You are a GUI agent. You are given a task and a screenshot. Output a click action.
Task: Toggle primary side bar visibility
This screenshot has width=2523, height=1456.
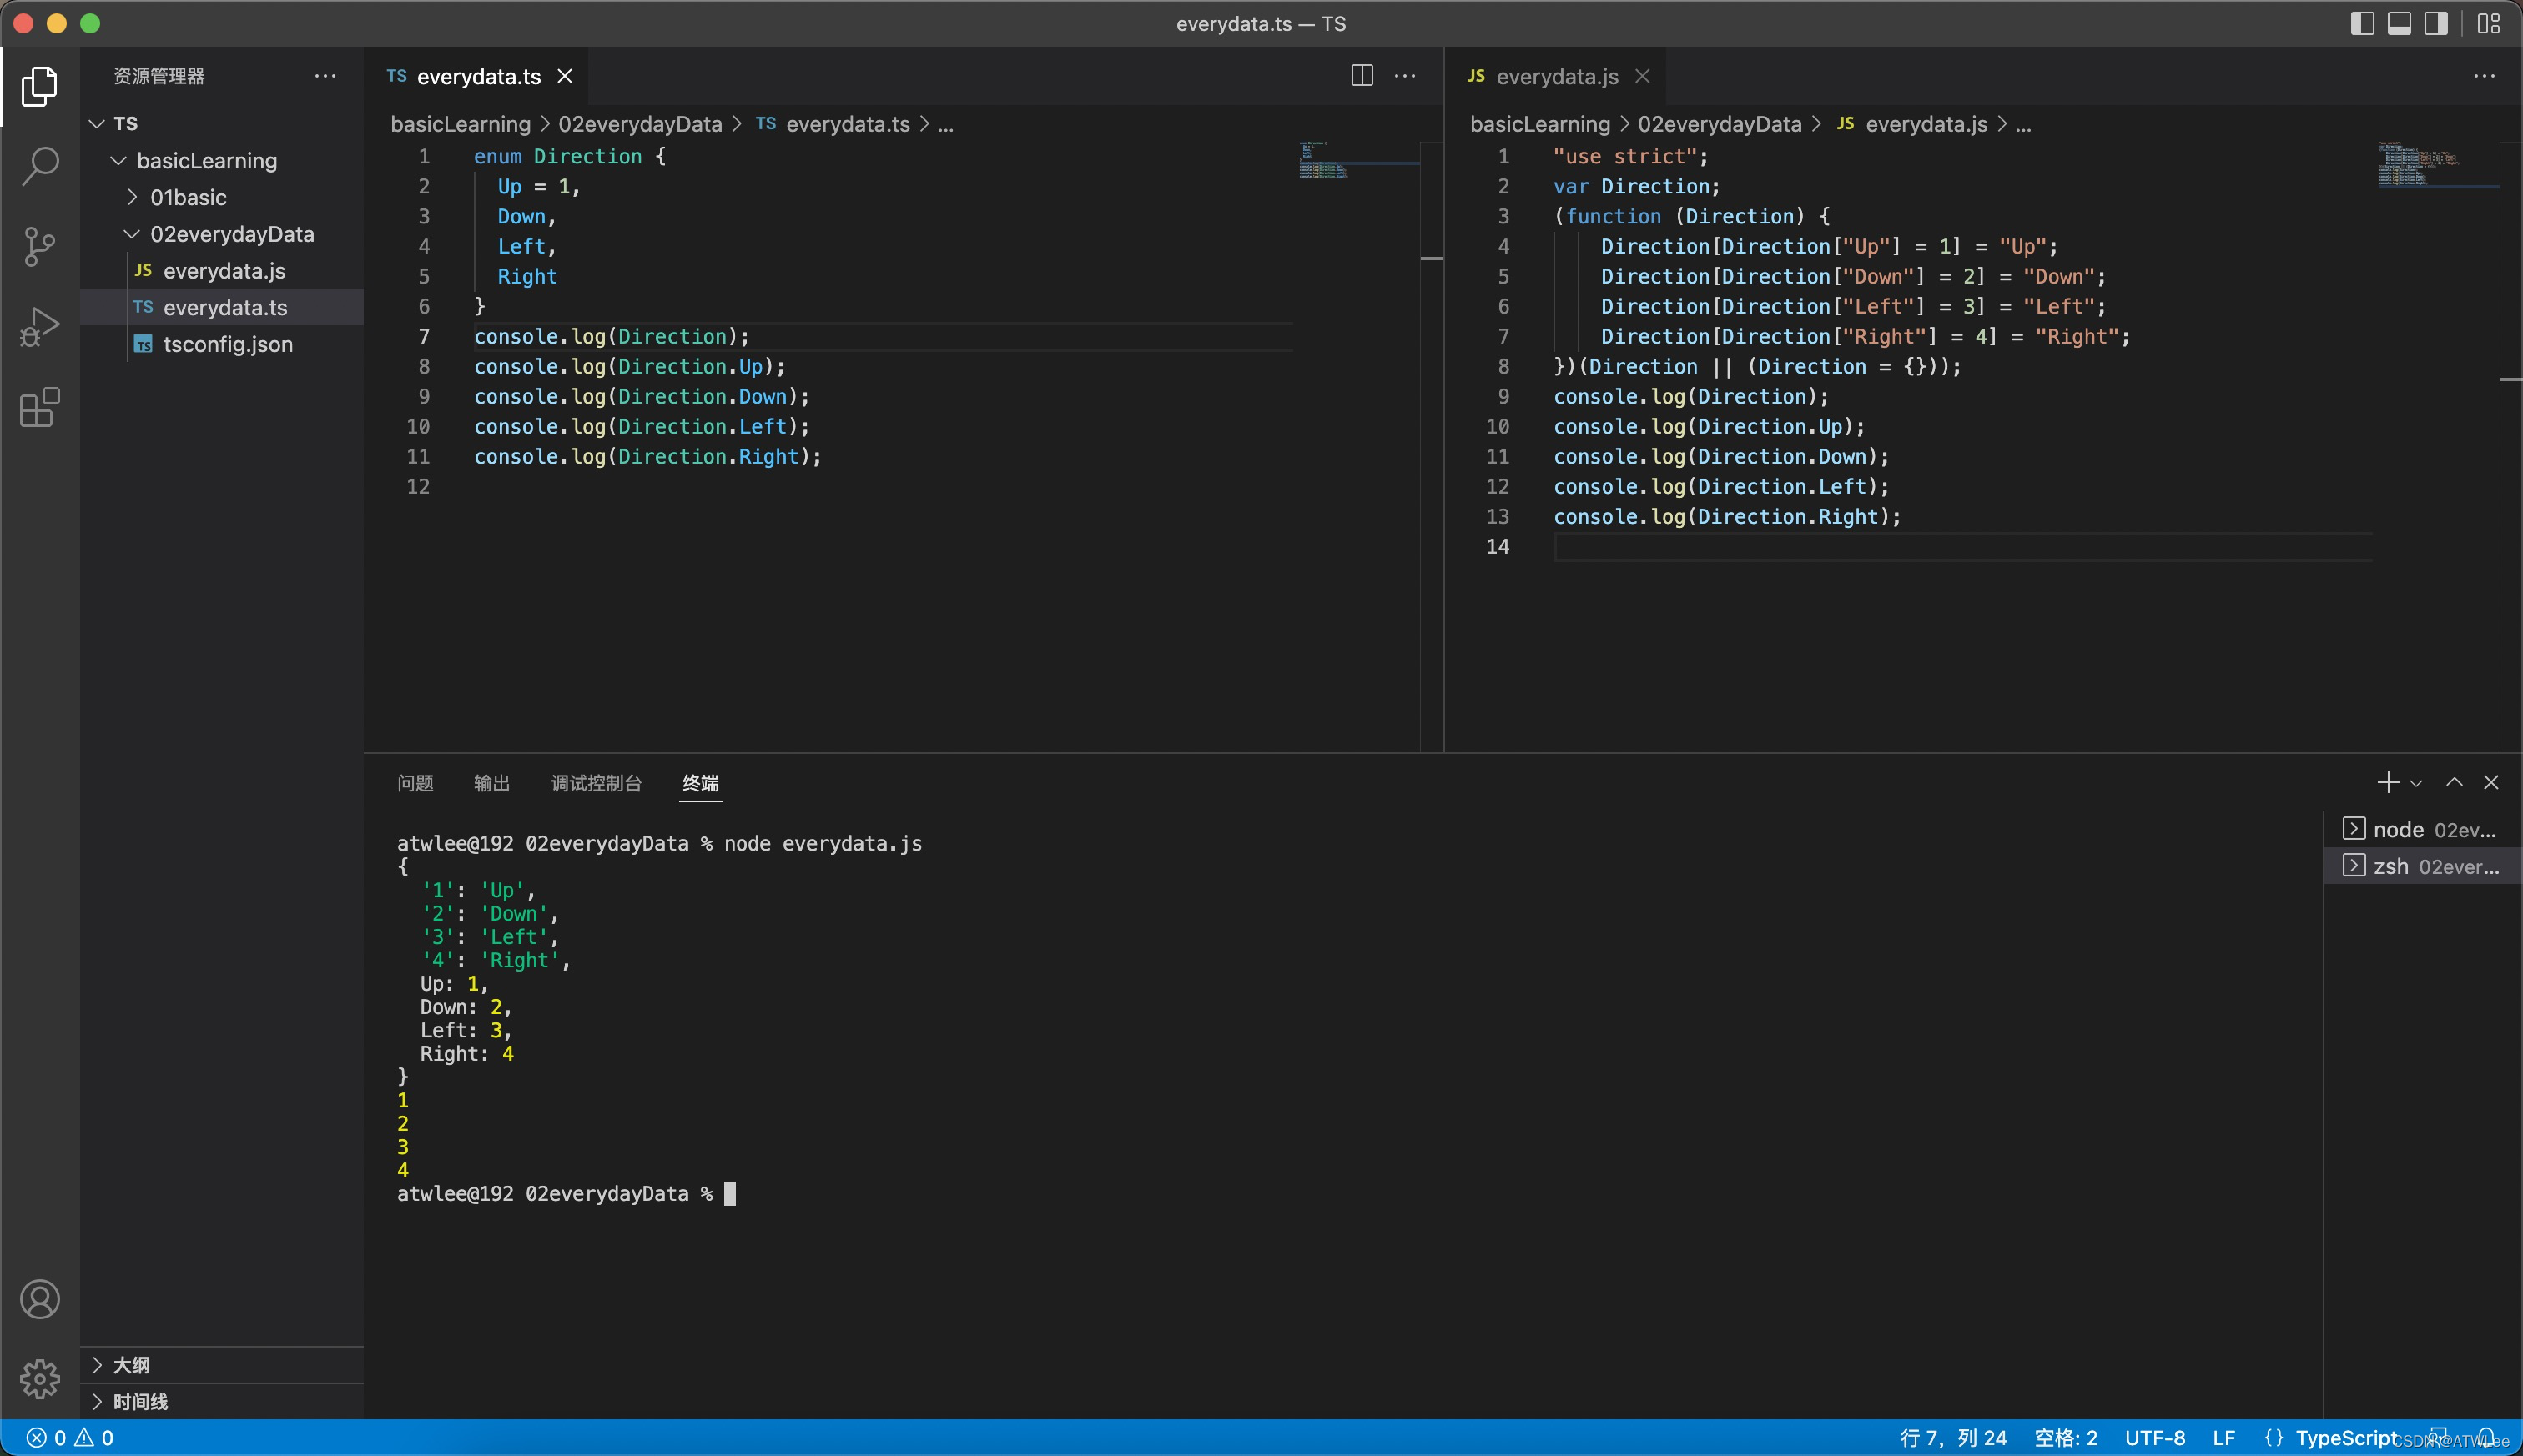pyautogui.click(x=2362, y=23)
